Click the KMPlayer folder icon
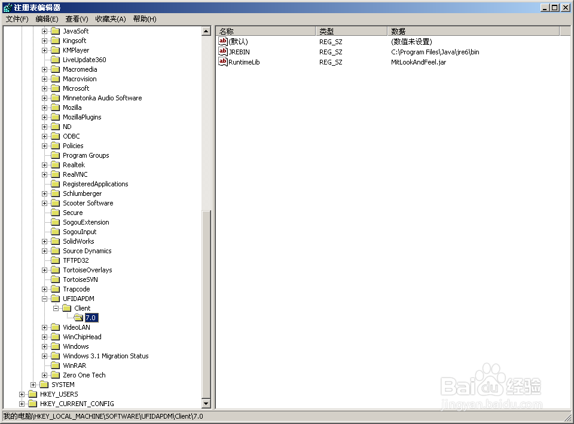The height and width of the screenshot is (424, 574). 55,50
